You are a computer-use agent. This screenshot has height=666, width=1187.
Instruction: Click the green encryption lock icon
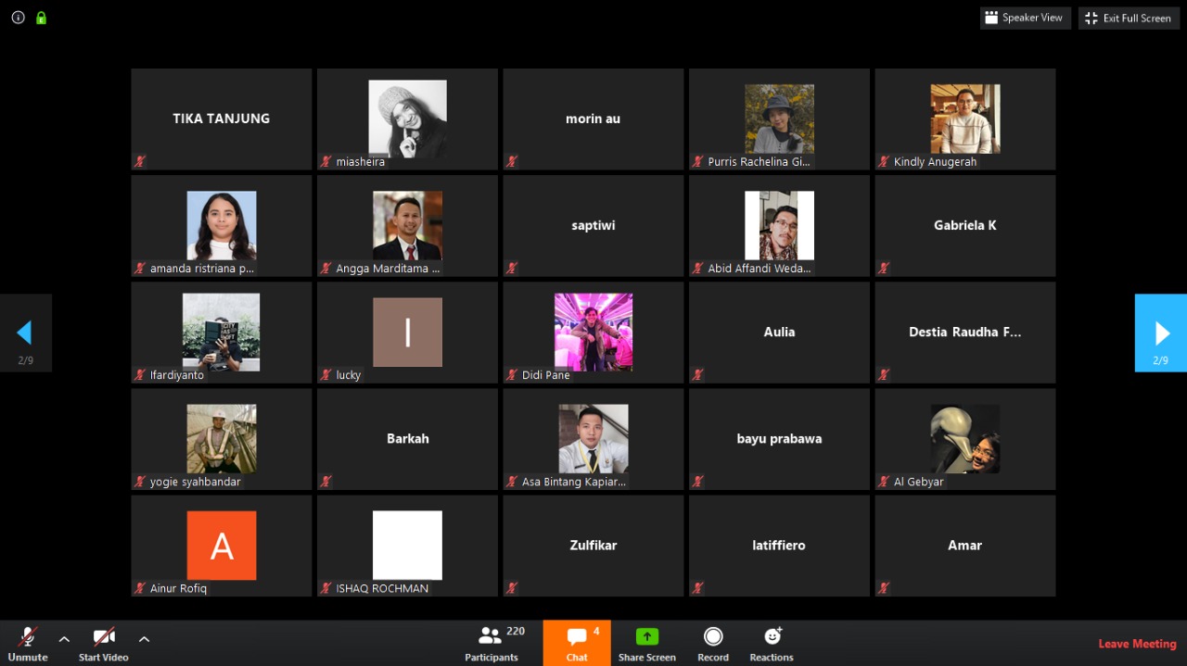41,18
